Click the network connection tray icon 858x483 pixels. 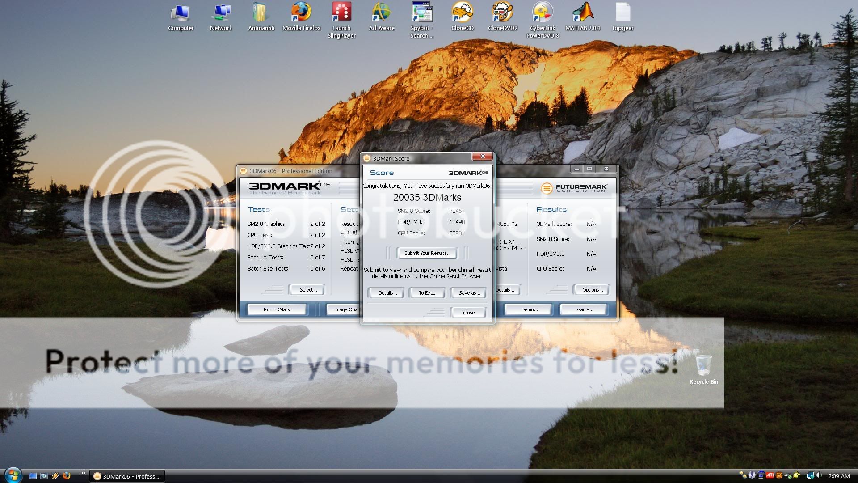click(810, 476)
